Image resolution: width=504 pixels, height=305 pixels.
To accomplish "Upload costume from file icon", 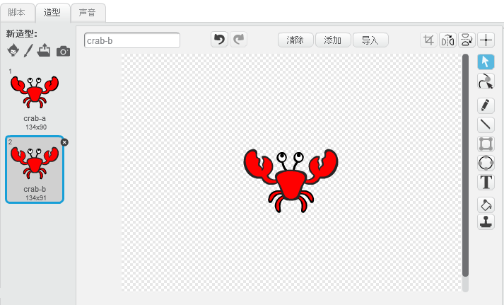I will click(x=44, y=50).
